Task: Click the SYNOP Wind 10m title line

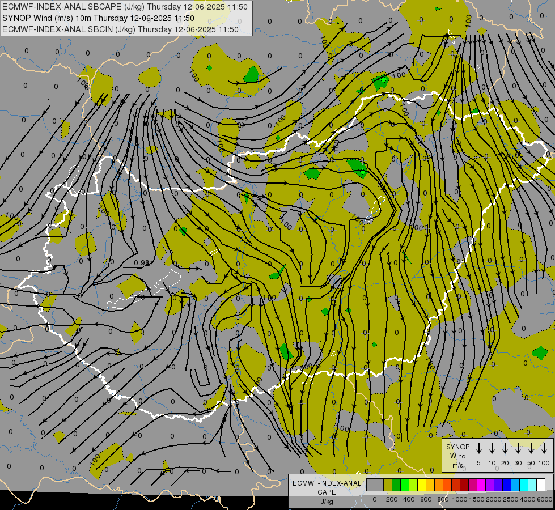Action: click(x=98, y=18)
